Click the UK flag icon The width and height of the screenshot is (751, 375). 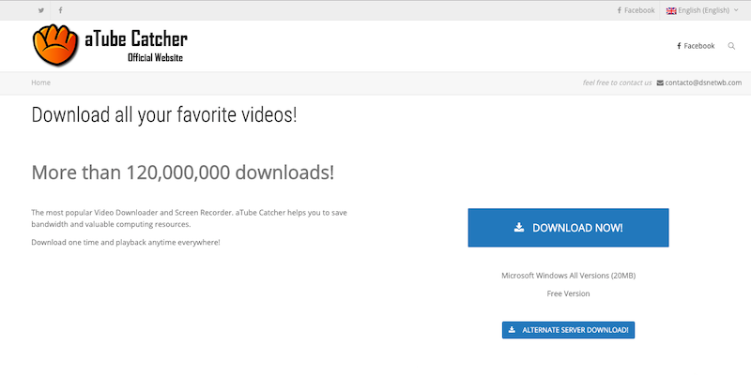point(671,10)
